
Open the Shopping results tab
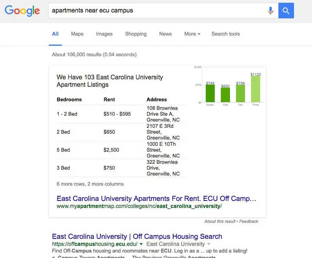[x=136, y=34]
